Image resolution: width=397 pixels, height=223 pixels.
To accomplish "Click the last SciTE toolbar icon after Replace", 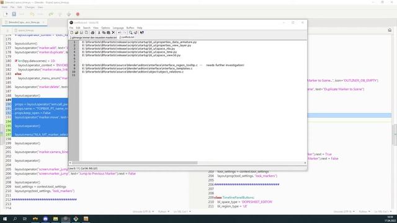I will pos(142,33).
